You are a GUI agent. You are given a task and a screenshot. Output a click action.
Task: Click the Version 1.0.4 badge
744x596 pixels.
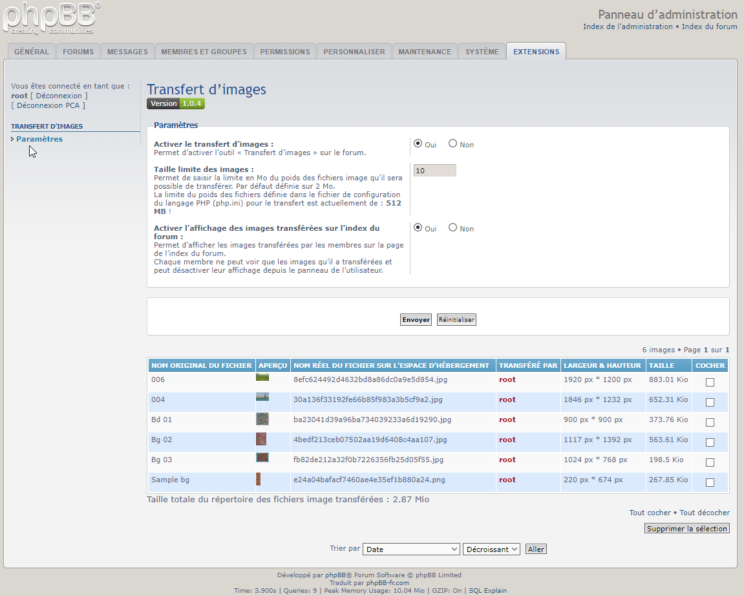tap(176, 103)
